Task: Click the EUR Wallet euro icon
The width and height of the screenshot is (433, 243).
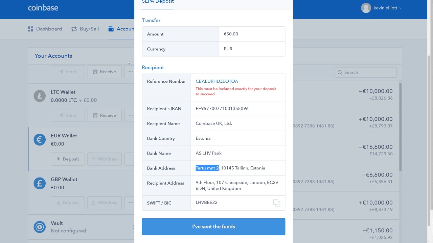Action: click(40, 139)
